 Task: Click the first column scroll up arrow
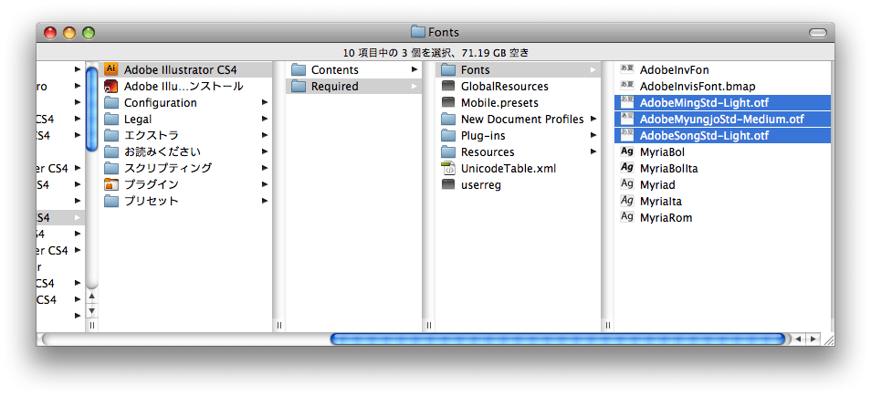point(91,297)
